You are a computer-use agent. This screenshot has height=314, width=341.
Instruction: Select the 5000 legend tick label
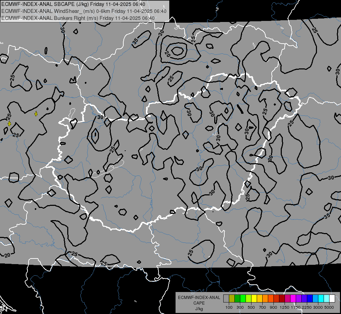(x=329, y=307)
